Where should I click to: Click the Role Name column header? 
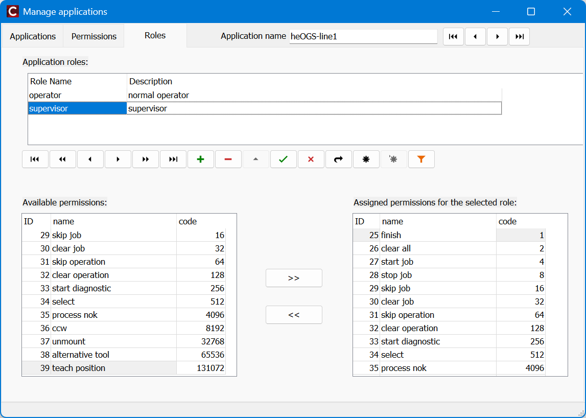(x=77, y=82)
